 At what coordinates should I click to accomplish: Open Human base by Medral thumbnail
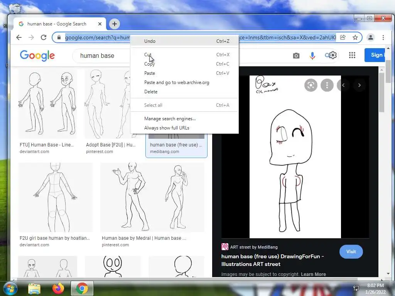pos(152,197)
